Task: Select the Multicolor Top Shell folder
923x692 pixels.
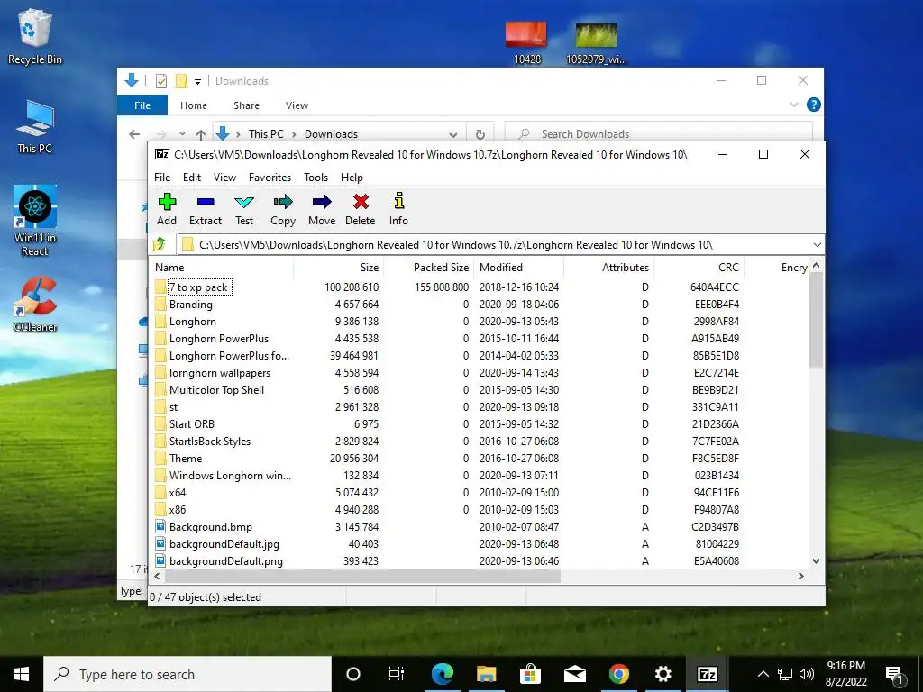Action: [x=216, y=389]
